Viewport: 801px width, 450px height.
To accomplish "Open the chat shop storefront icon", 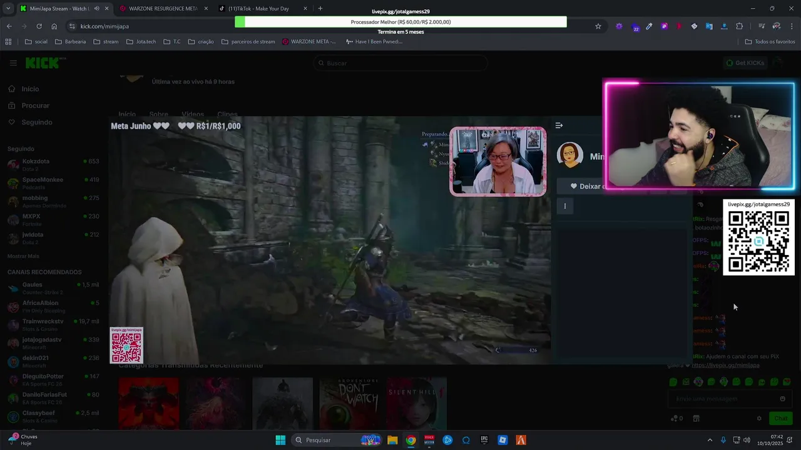I will [696, 419].
